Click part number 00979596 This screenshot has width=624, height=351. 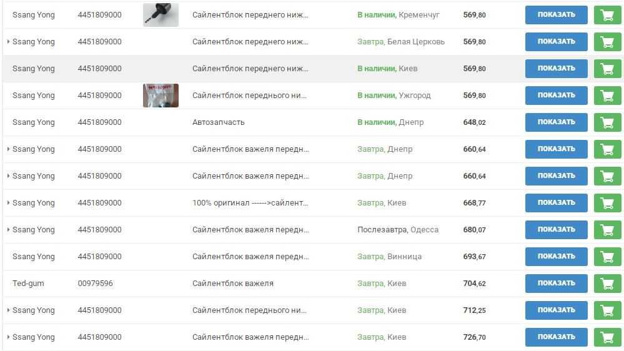pos(95,284)
